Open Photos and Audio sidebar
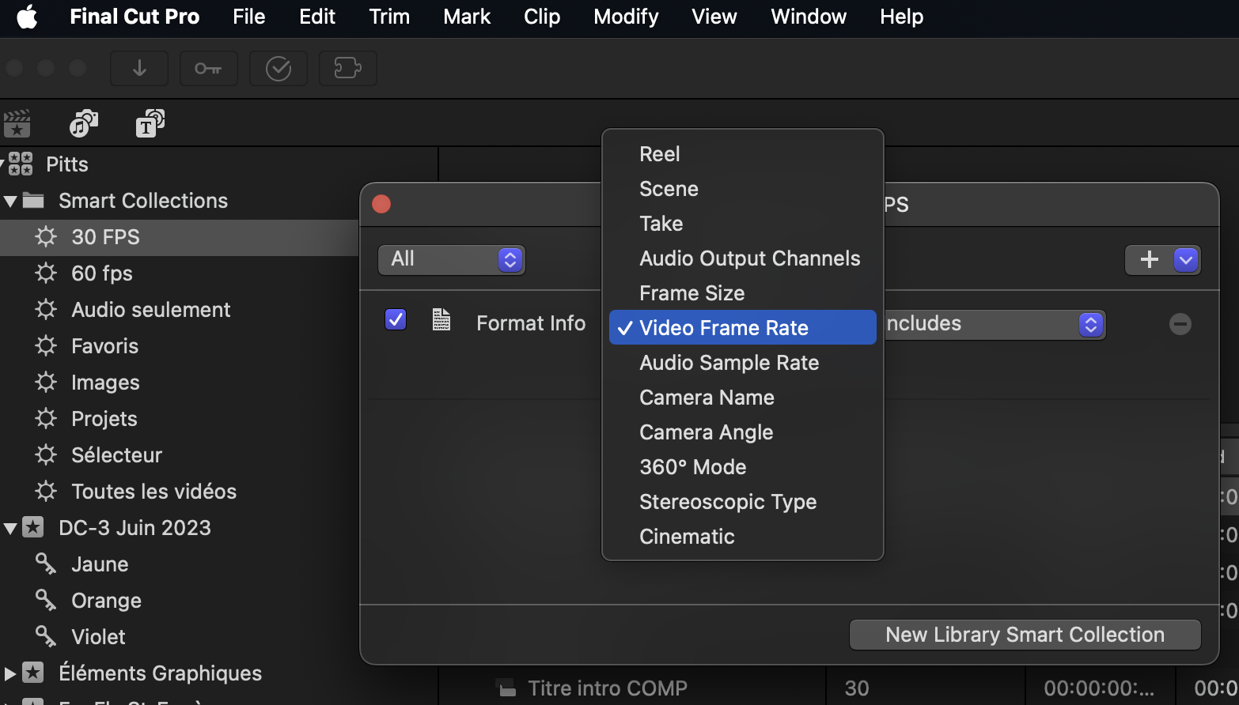This screenshot has height=705, width=1239. 83,124
